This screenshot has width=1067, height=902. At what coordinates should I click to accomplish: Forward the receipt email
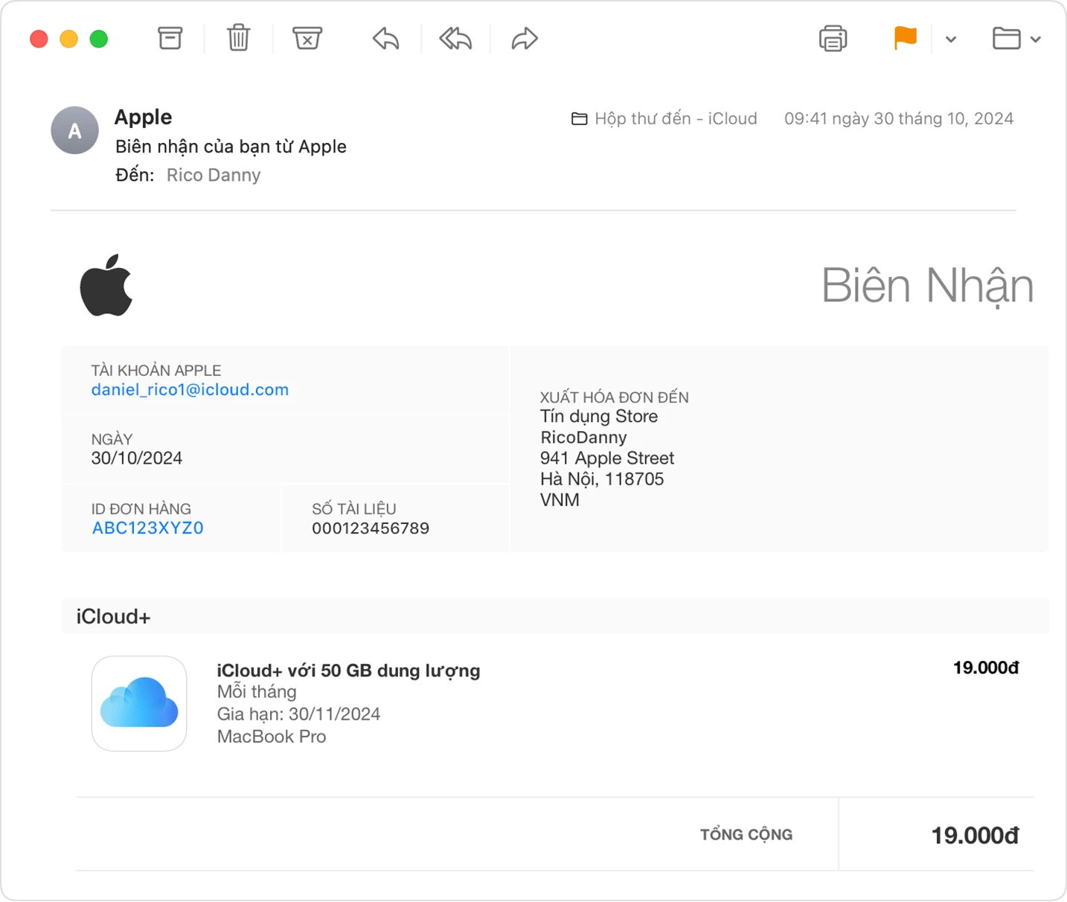(x=524, y=39)
